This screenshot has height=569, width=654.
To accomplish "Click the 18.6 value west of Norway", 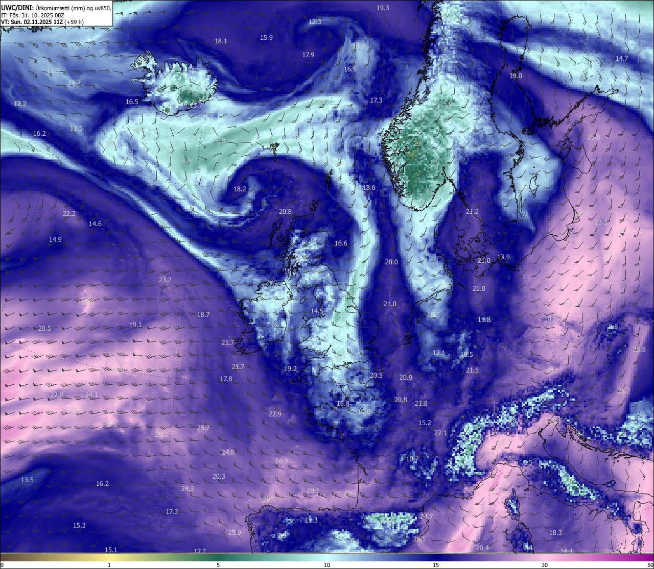I will click(369, 187).
